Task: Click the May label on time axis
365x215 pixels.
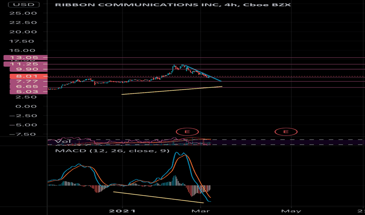Action: 291,211
